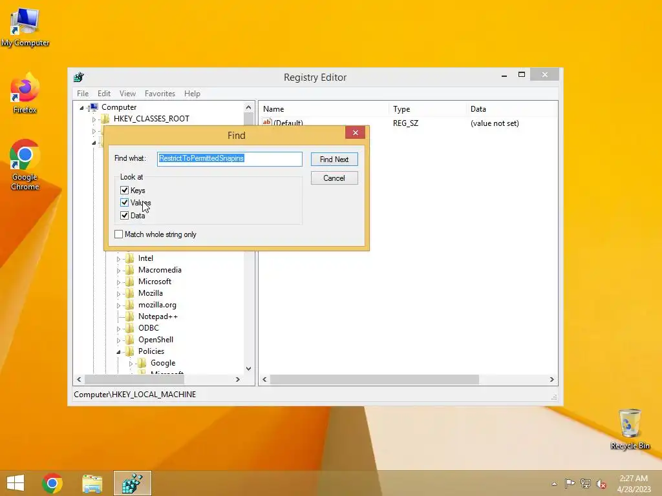662x496 pixels.
Task: Uncheck the Values checkbox
Action: pos(124,202)
